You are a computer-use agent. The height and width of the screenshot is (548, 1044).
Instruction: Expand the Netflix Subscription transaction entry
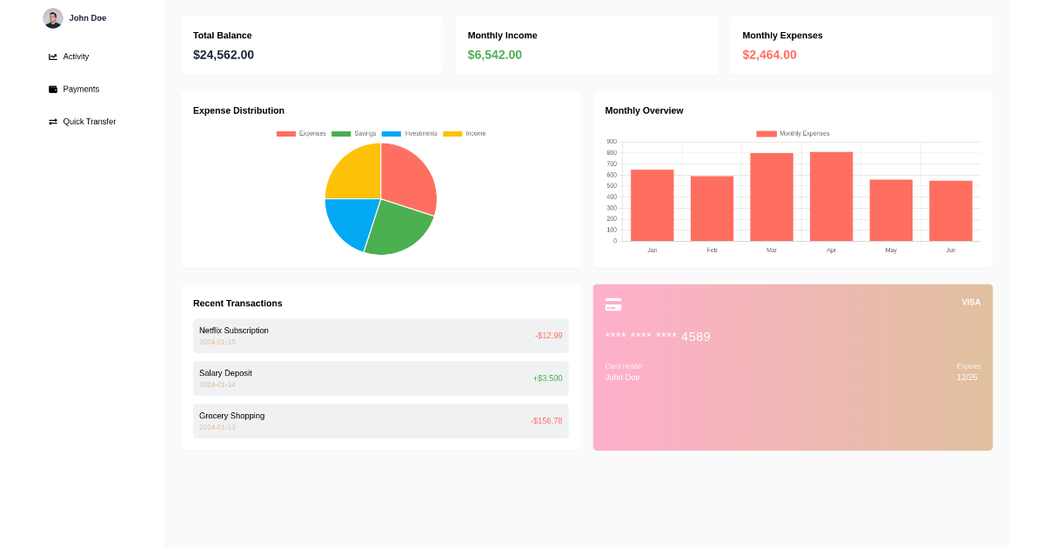pos(380,335)
